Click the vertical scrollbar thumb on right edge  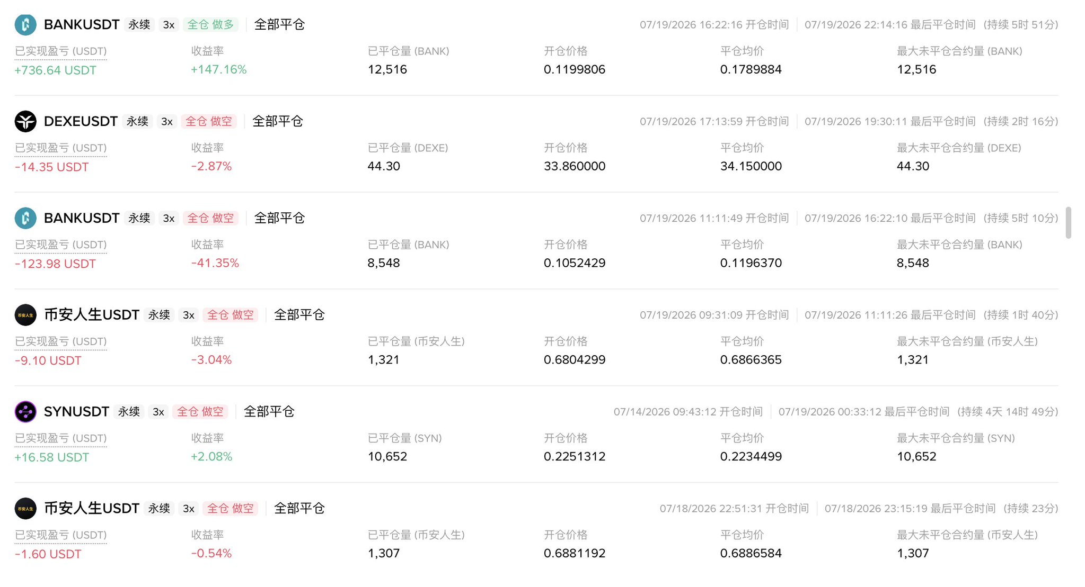[1068, 223]
